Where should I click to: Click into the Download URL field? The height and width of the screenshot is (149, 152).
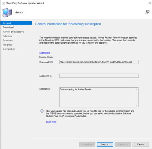pos(99,62)
